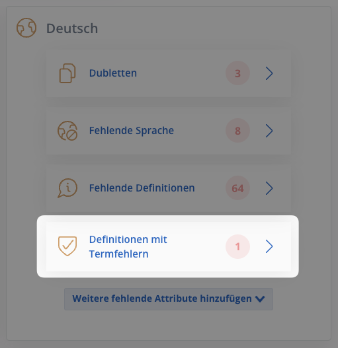Click the Dubletten count badge showing 3
This screenshot has height=348, width=338.
(x=237, y=73)
